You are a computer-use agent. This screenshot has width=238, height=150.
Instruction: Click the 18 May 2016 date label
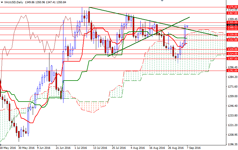pos(8,148)
